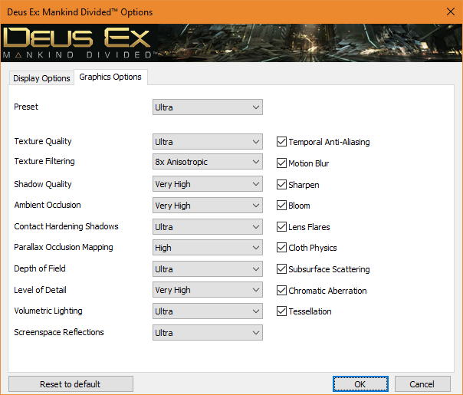Uncheck the Sharpen option
463x395 pixels.
coord(281,185)
